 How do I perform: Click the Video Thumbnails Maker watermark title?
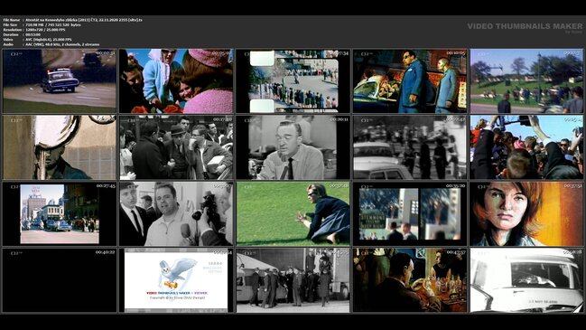tap(525, 26)
